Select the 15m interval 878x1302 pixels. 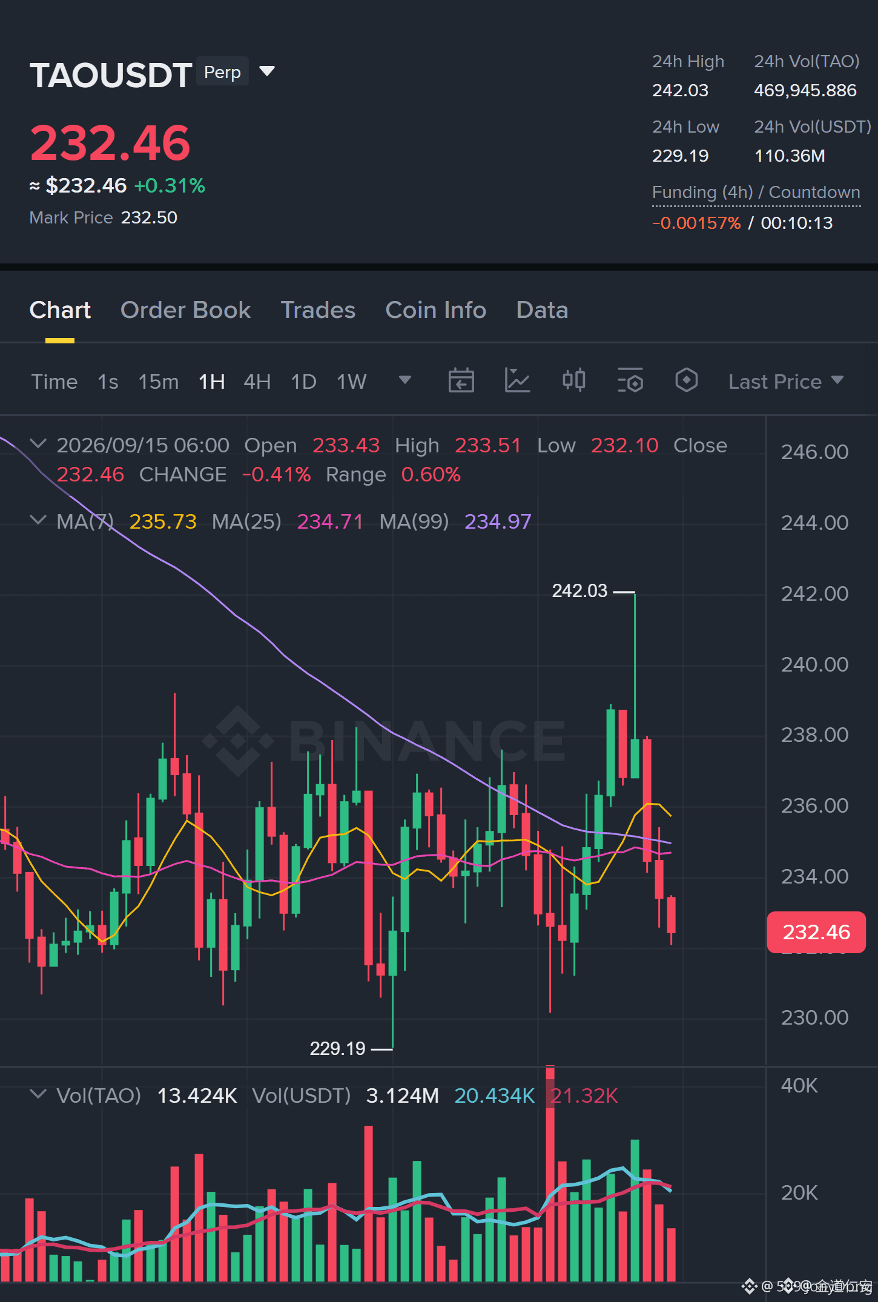(159, 382)
